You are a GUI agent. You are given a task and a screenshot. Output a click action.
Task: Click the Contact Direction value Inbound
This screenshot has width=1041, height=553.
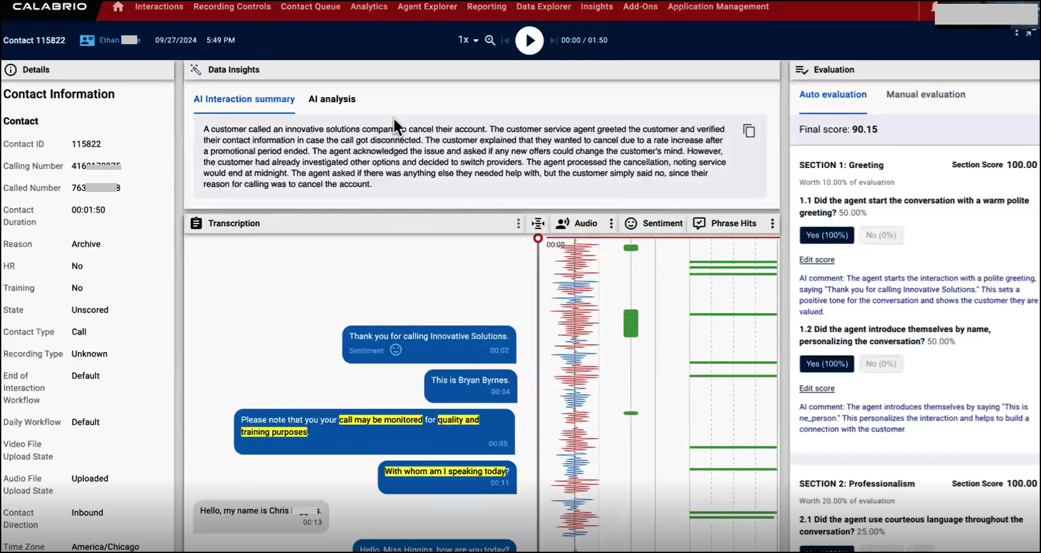(87, 513)
